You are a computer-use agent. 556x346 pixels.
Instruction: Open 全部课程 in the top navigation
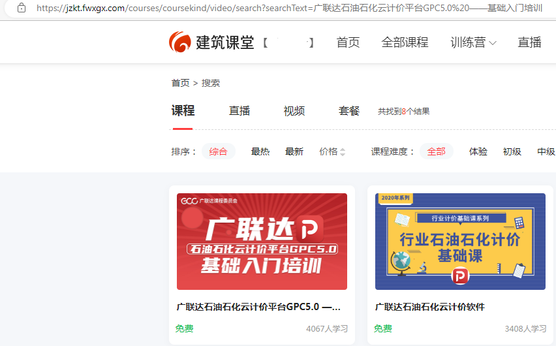tap(405, 42)
